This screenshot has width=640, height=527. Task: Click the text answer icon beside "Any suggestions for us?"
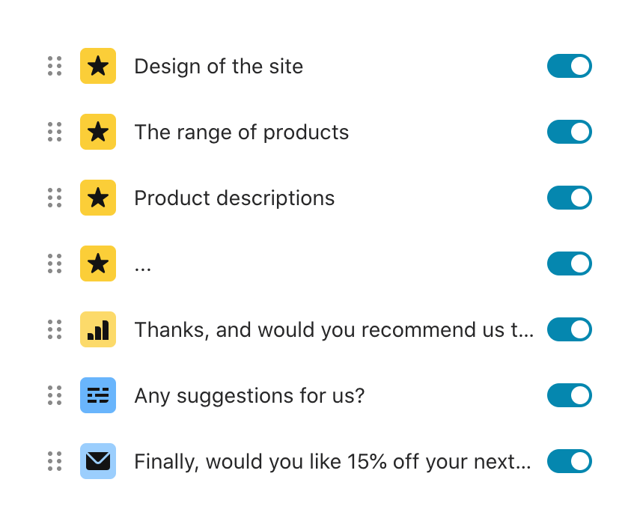click(98, 395)
